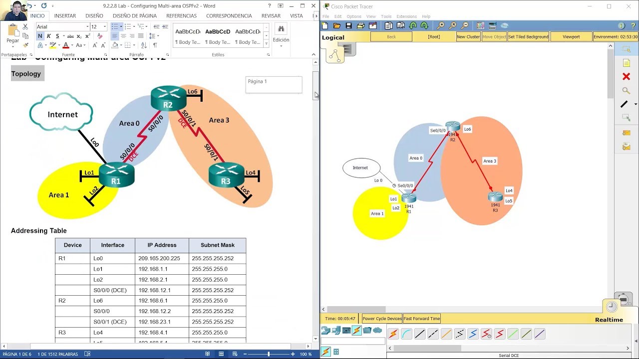Add a simple PDU envelope
This screenshot has width=639, height=359.
(x=626, y=133)
